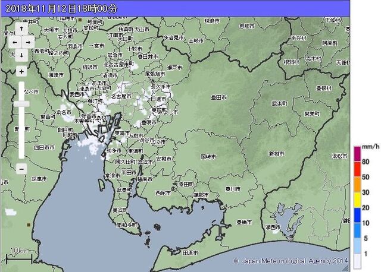The height and width of the screenshot is (272, 381).
Task: Click the 湖西市 map label
Action: point(273,227)
